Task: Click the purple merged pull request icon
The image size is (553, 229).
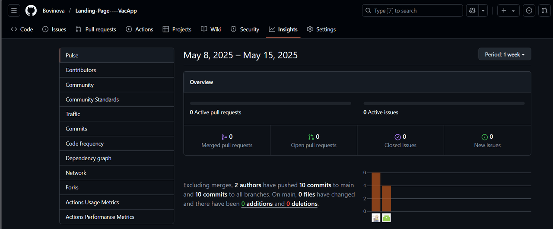Action: (x=224, y=137)
